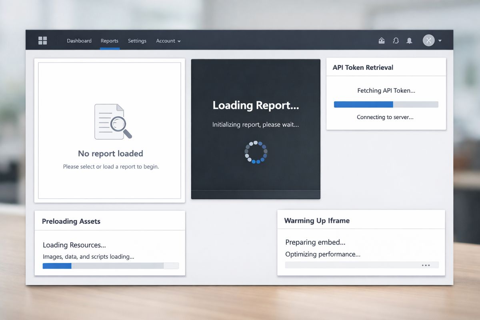Screen dimensions: 480x320
Task: Click 'Please select or load a report to begin.'
Action: (x=111, y=166)
